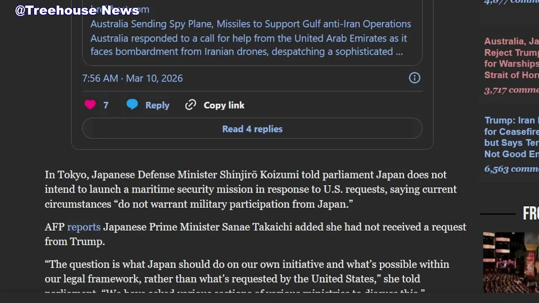
Task: Follow the AFP "reports" hyperlink
Action: click(x=84, y=227)
